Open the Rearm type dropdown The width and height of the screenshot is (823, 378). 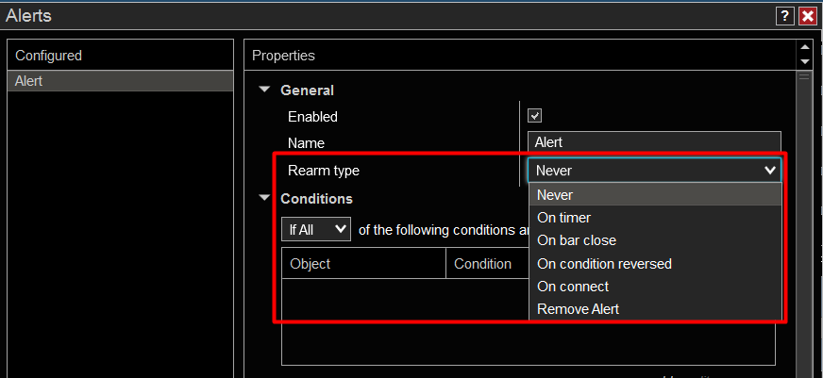click(x=655, y=171)
